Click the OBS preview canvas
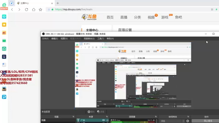The width and height of the screenshot is (219, 123). (133, 75)
